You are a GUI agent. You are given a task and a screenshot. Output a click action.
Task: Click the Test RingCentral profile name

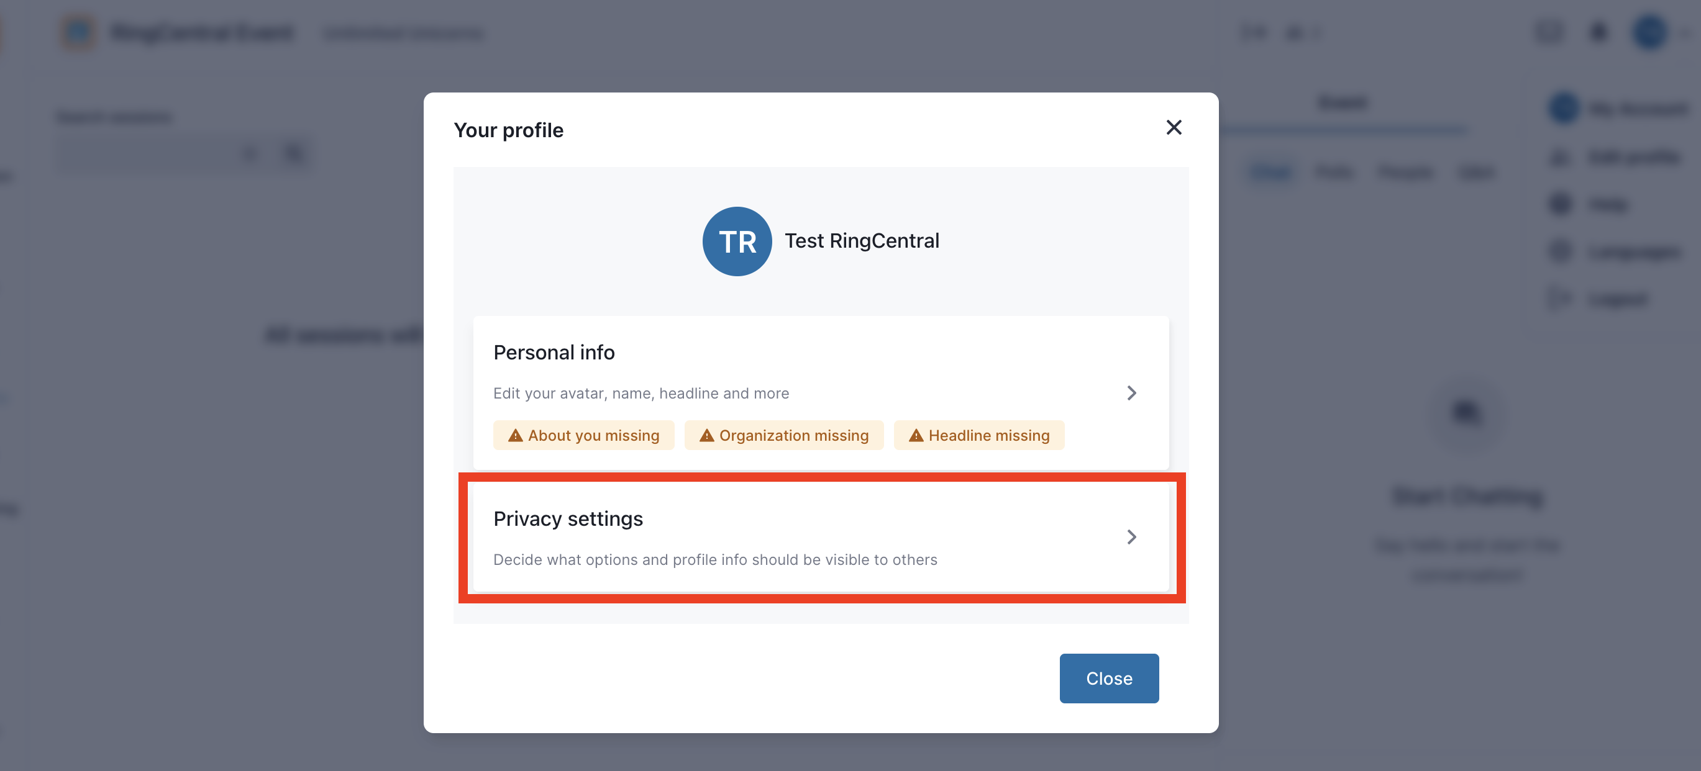pyautogui.click(x=862, y=241)
